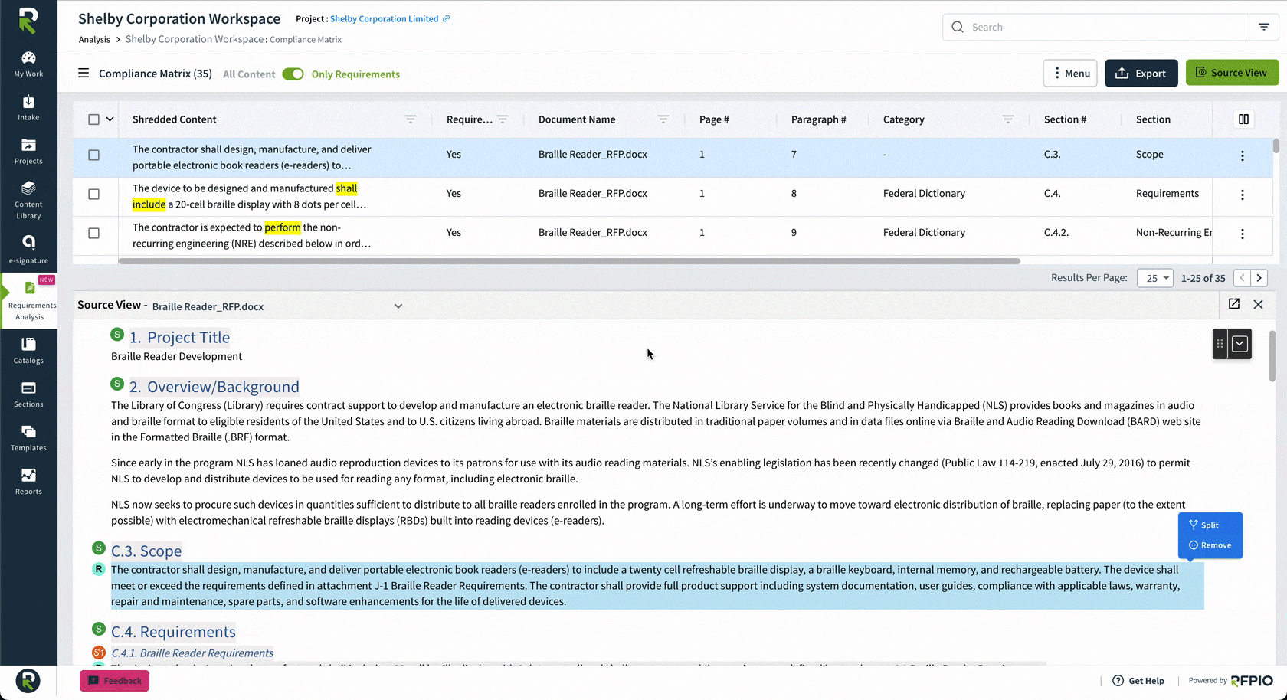Open the Menu button

pyautogui.click(x=1069, y=74)
